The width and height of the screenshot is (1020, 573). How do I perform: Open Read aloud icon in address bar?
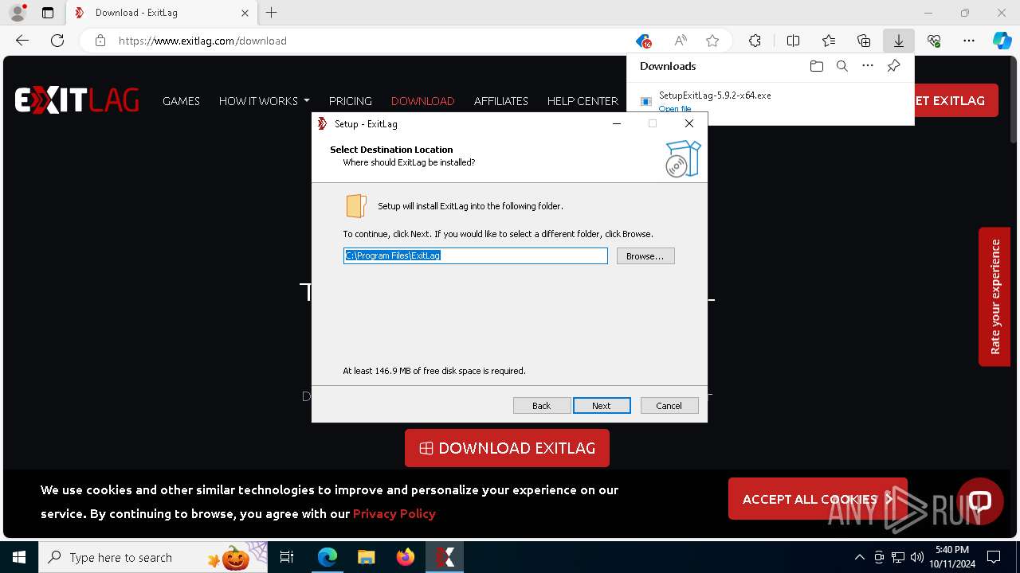[681, 41]
